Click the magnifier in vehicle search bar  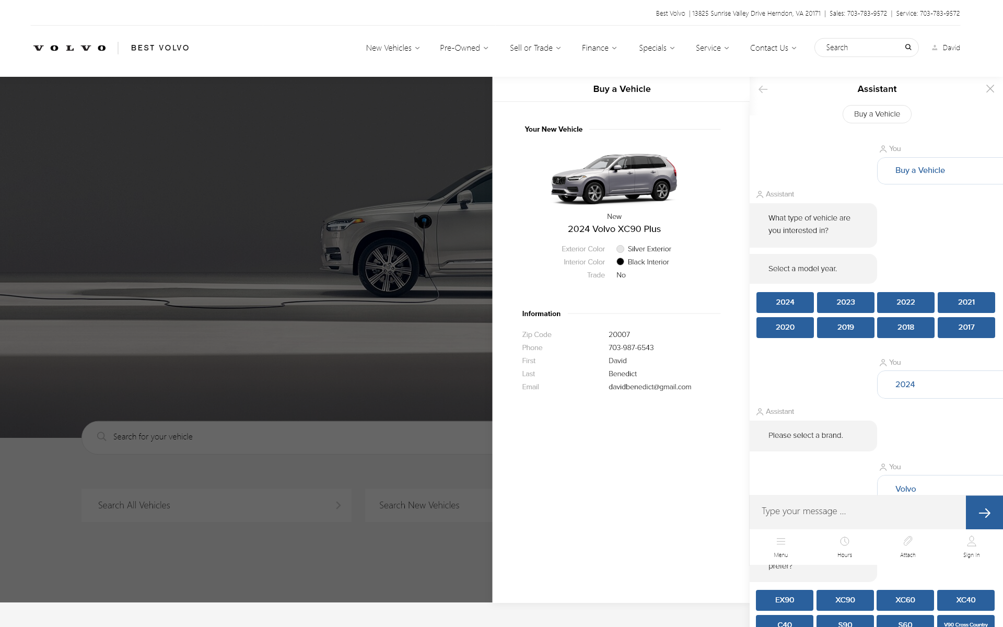102,436
